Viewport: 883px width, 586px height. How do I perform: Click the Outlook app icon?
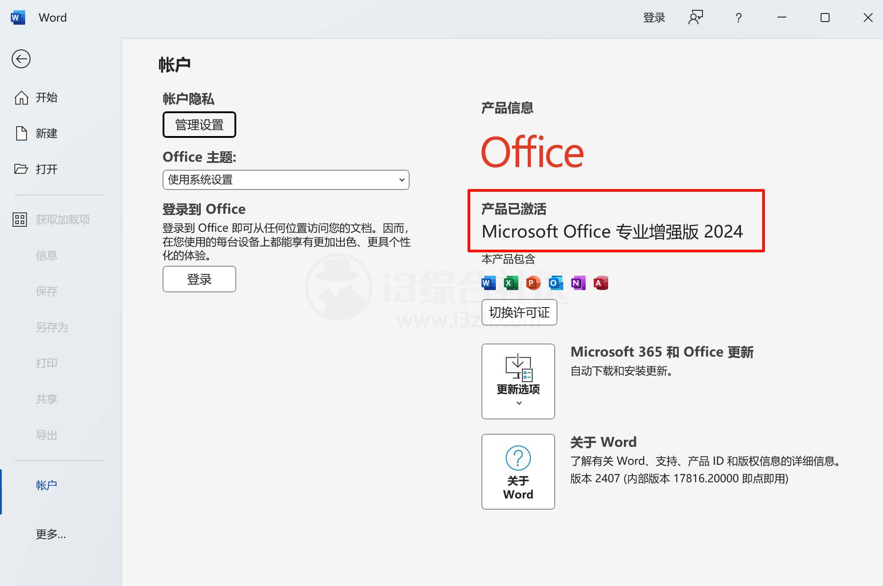coord(556,283)
